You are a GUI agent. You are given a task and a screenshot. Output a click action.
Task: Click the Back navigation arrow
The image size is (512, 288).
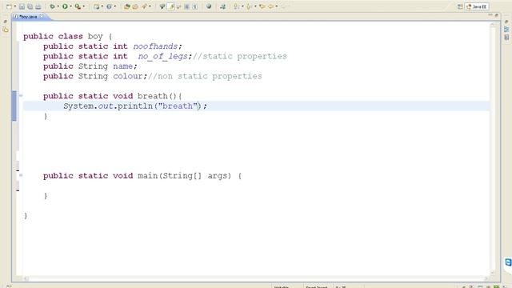(x=270, y=6)
